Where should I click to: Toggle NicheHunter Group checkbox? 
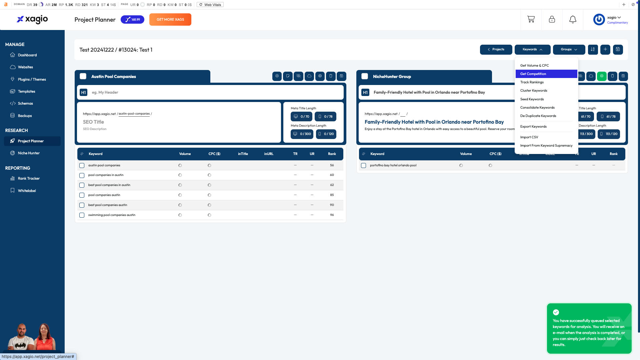coord(365,76)
